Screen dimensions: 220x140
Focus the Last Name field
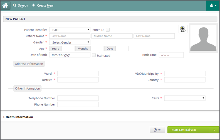[154, 36]
